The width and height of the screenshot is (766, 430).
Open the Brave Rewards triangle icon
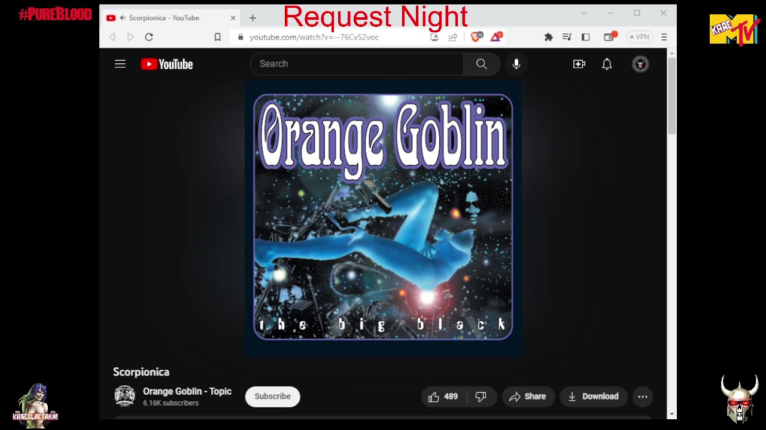pyautogui.click(x=496, y=37)
